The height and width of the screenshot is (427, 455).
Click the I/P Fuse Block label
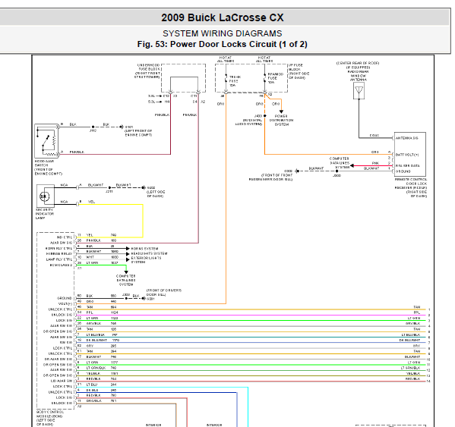(299, 71)
